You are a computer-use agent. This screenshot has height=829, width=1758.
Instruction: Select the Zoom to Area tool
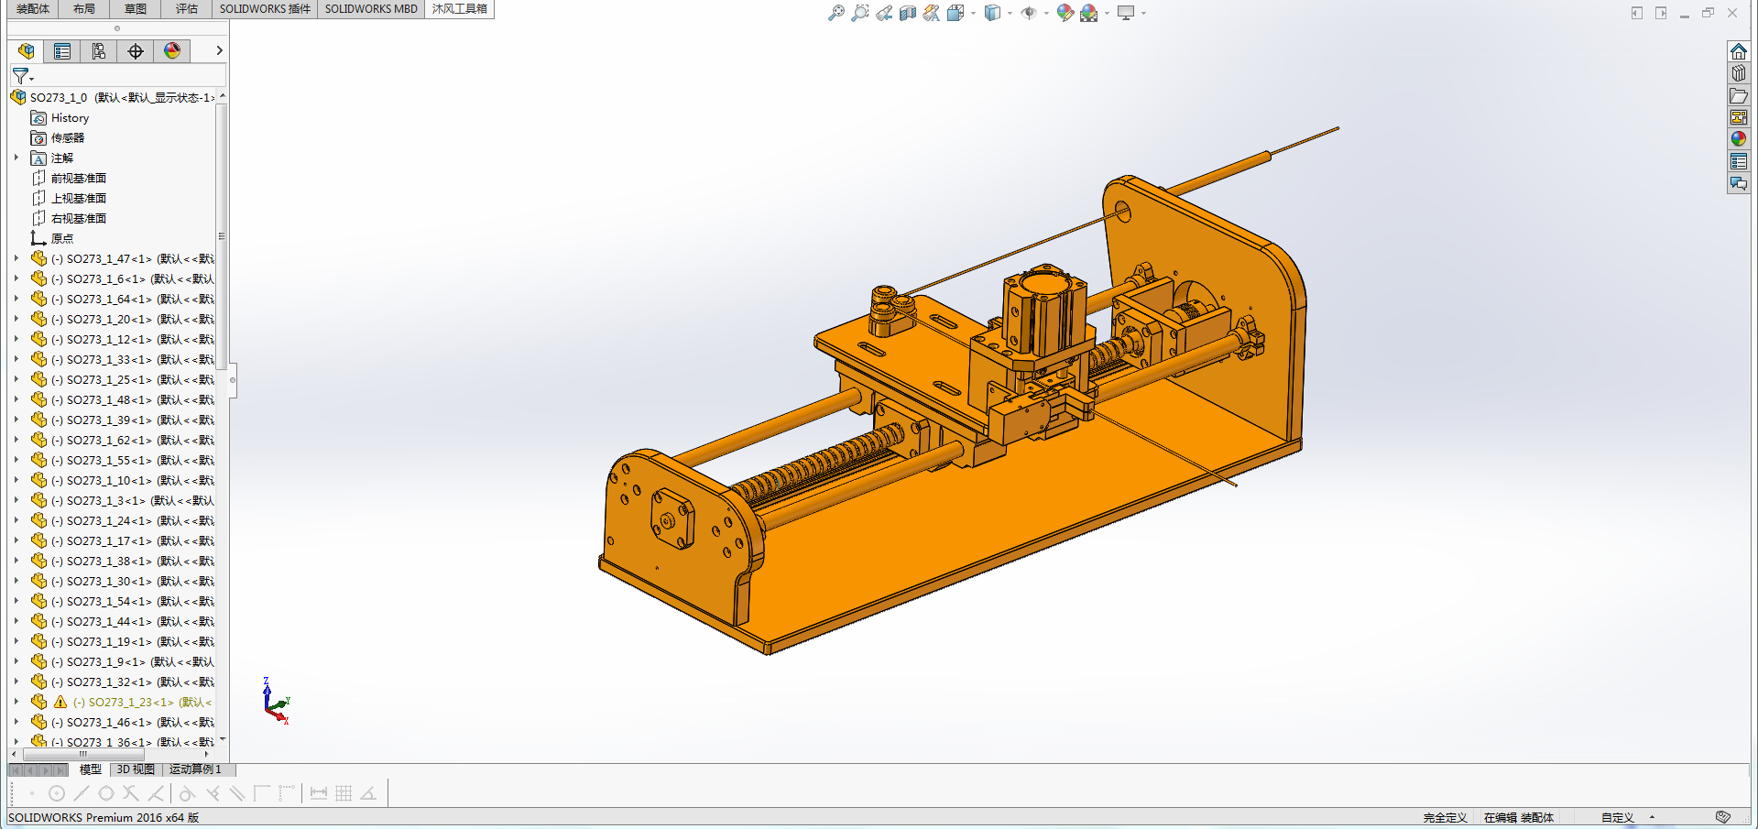(x=859, y=13)
